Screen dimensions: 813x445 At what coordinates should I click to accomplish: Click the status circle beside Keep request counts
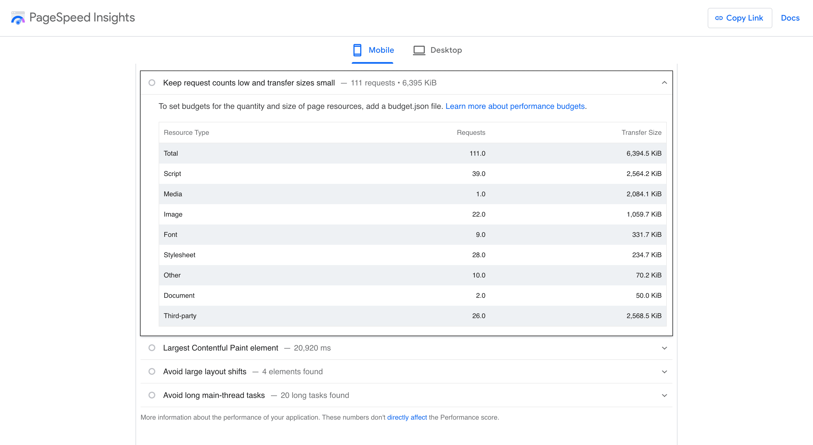(152, 83)
